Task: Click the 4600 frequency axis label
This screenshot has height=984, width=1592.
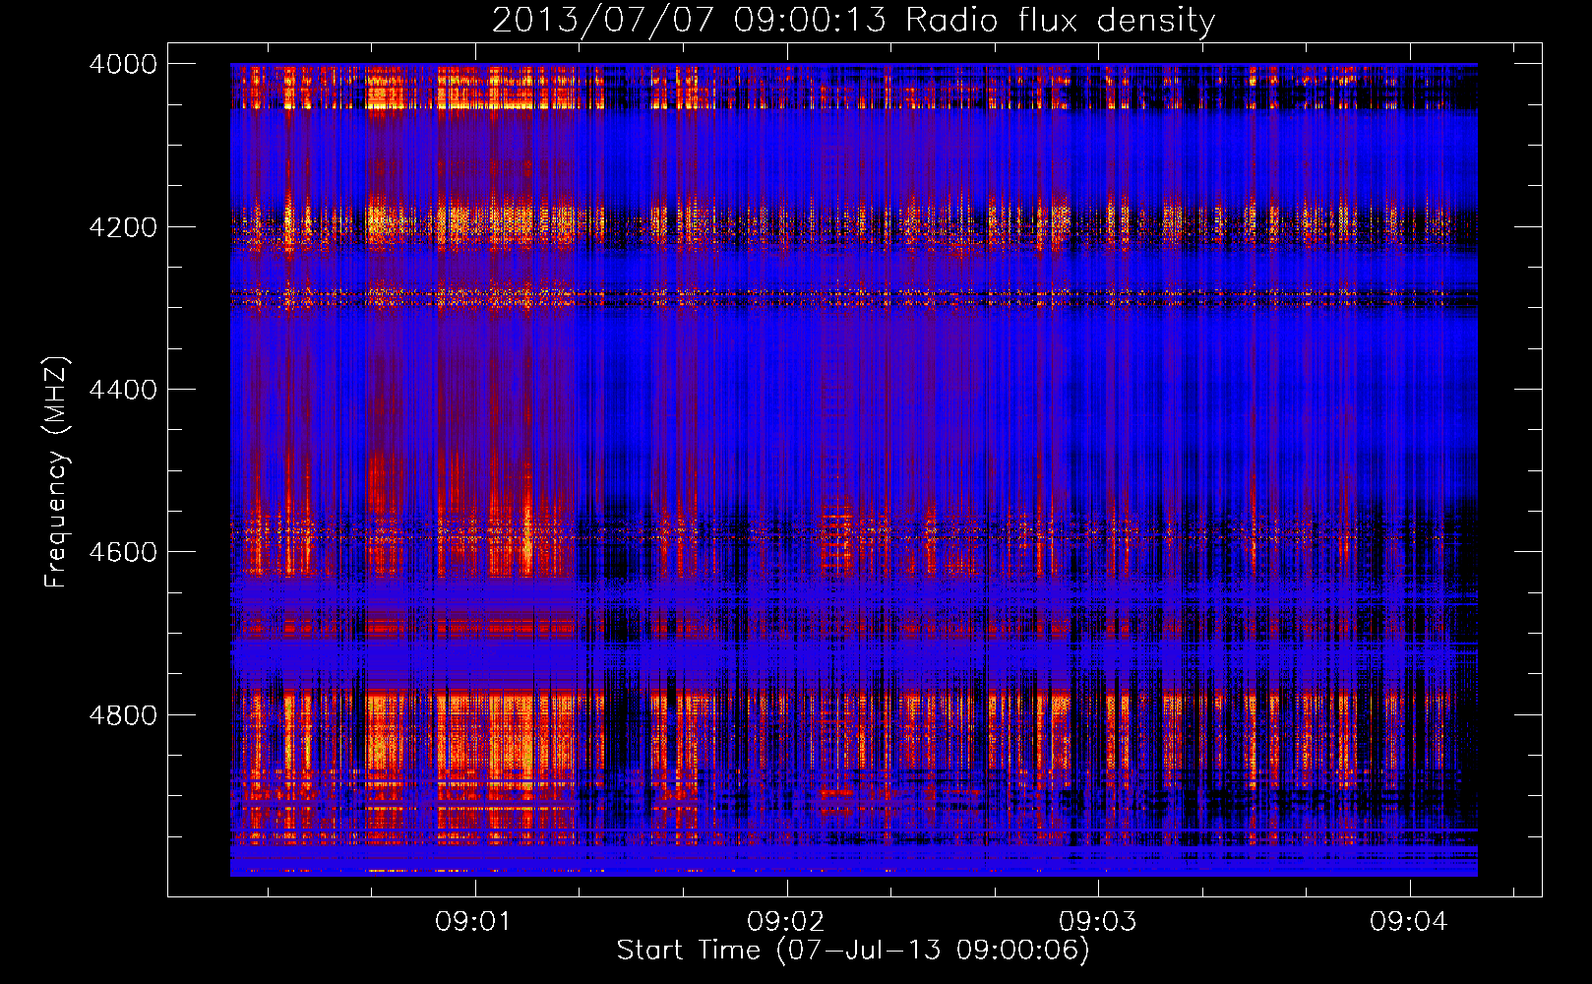Action: (123, 552)
